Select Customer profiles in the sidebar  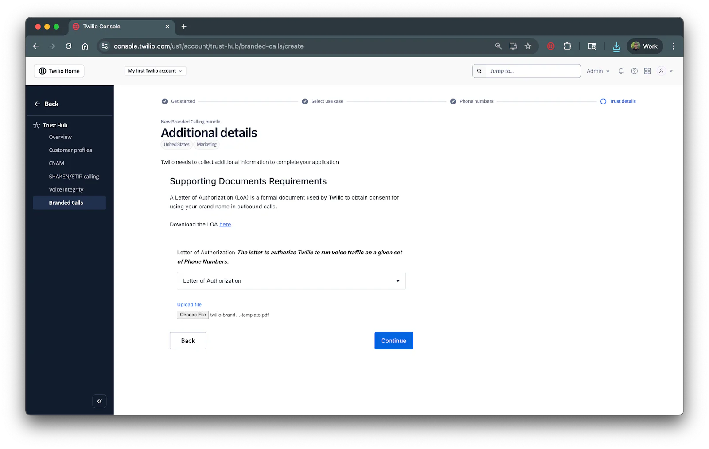[x=70, y=150]
